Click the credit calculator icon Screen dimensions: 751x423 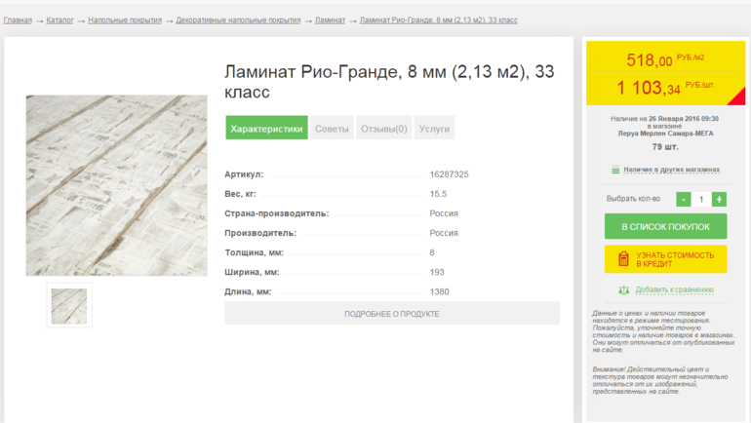(623, 259)
